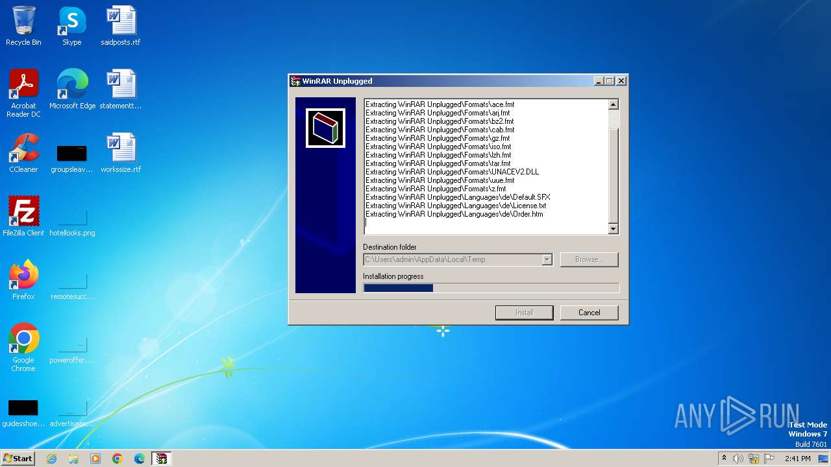
Task: Switch to the WinRAR taskbar button
Action: 161,459
